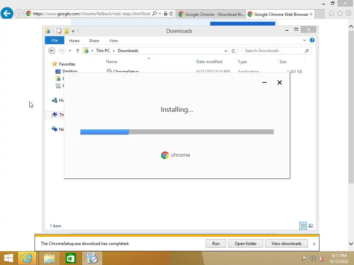This screenshot has height=265, width=354.
Task: Click 'This PC' in the Explorer breadcrumb
Action: coord(103,51)
